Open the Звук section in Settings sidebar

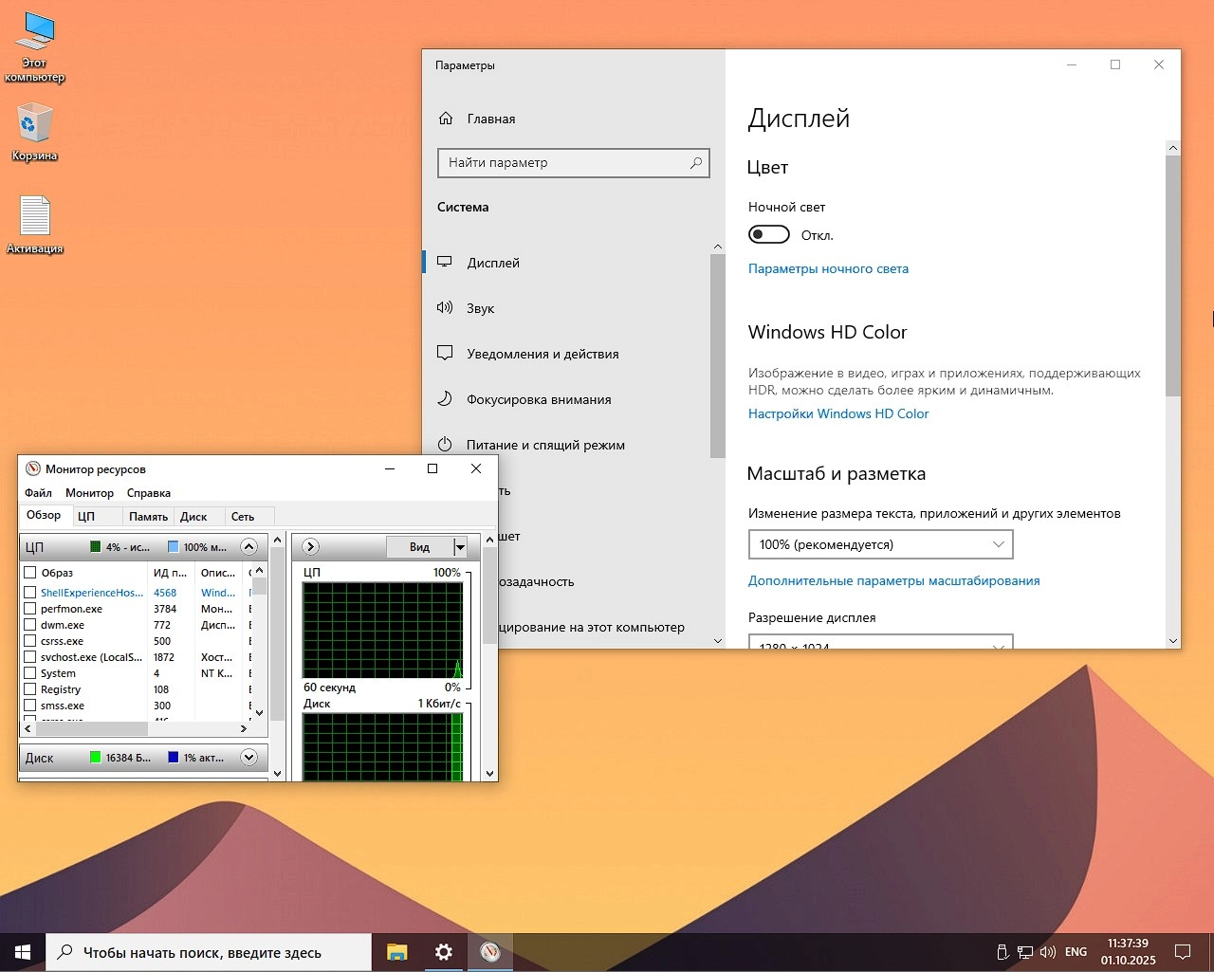tap(480, 308)
